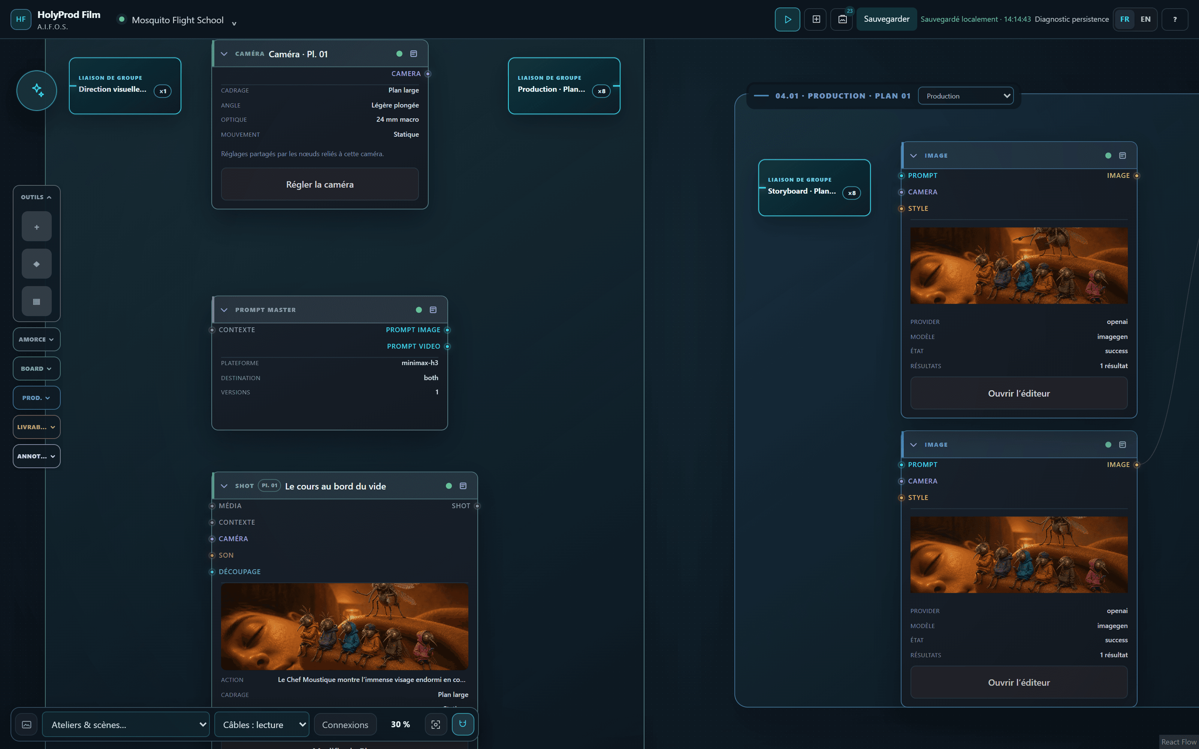Image resolution: width=1199 pixels, height=749 pixels.
Task: Click the help question mark button
Action: point(1175,19)
